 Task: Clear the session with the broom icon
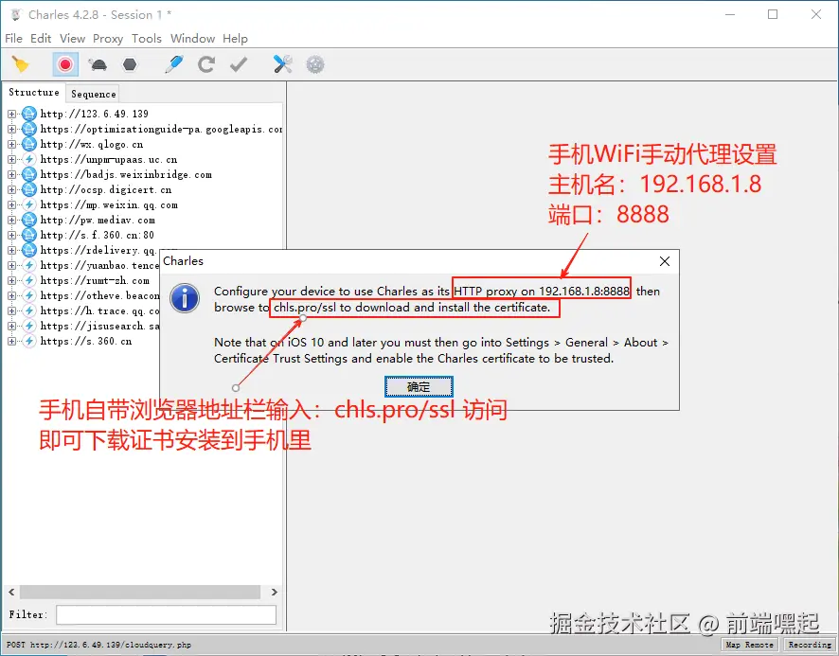pos(20,64)
